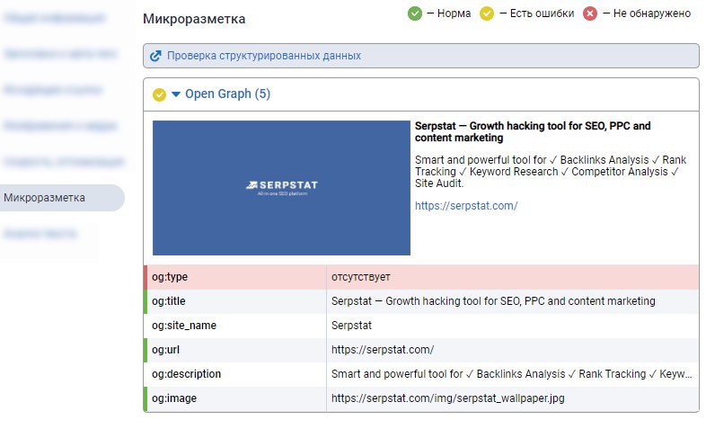Viewport: 706px width, 429px height.
Task: Click the bold preview title about Growth hacking
Action: click(533, 132)
